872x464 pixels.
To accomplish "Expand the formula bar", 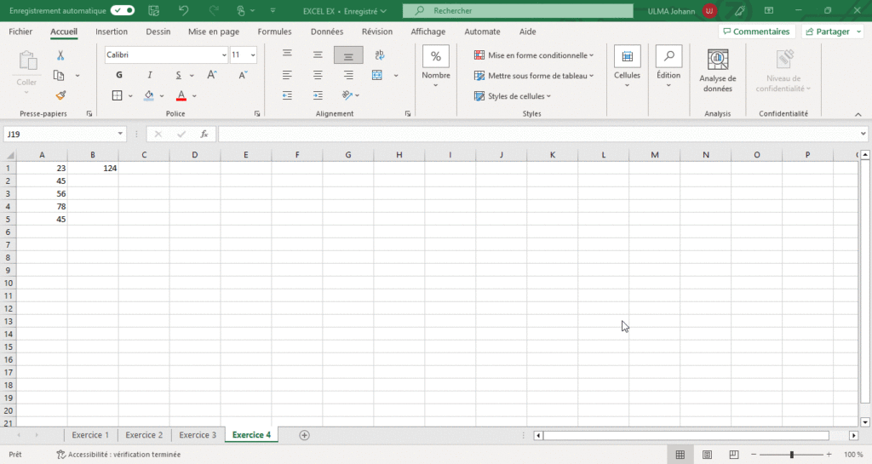I will coord(863,134).
